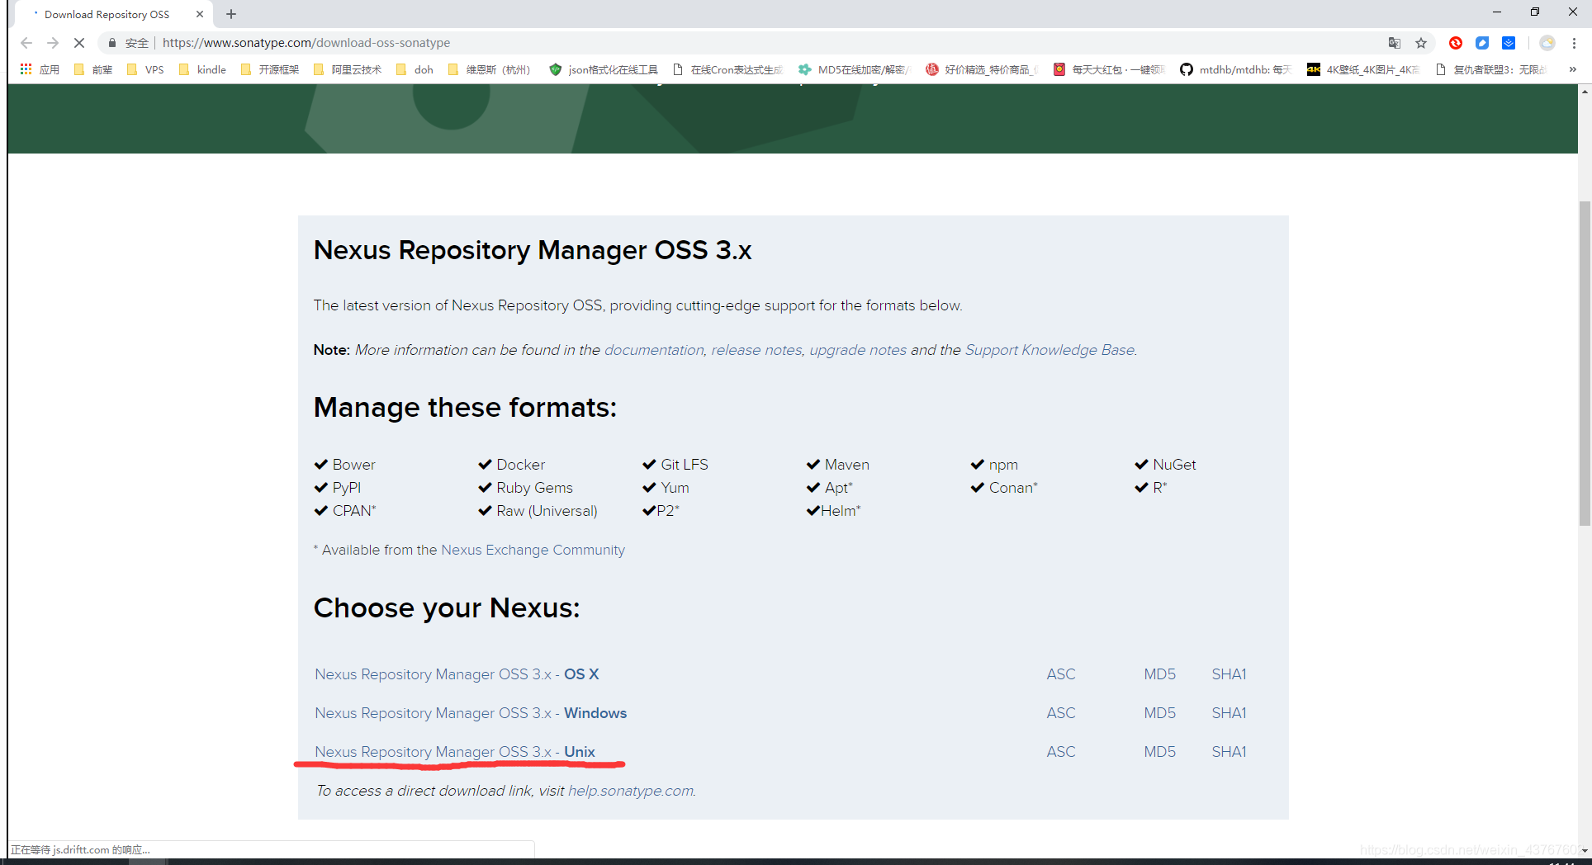This screenshot has width=1592, height=865.
Task: Open the MD5 checksum for OS X
Action: click(1159, 674)
